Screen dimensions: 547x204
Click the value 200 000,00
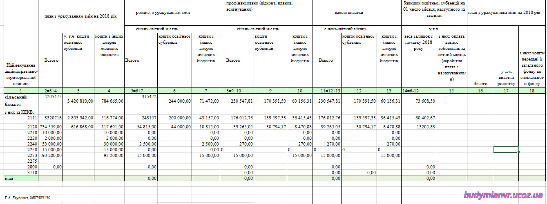click(174, 120)
